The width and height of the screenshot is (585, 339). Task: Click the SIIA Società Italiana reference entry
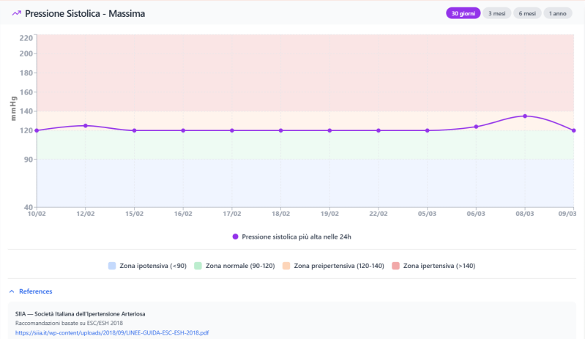80,313
